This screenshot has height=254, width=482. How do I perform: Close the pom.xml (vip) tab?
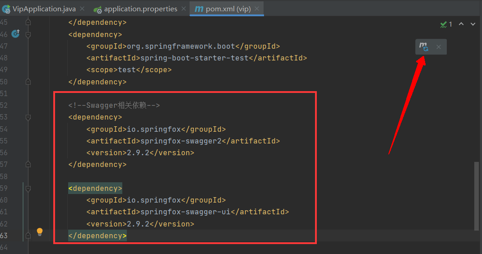(256, 9)
